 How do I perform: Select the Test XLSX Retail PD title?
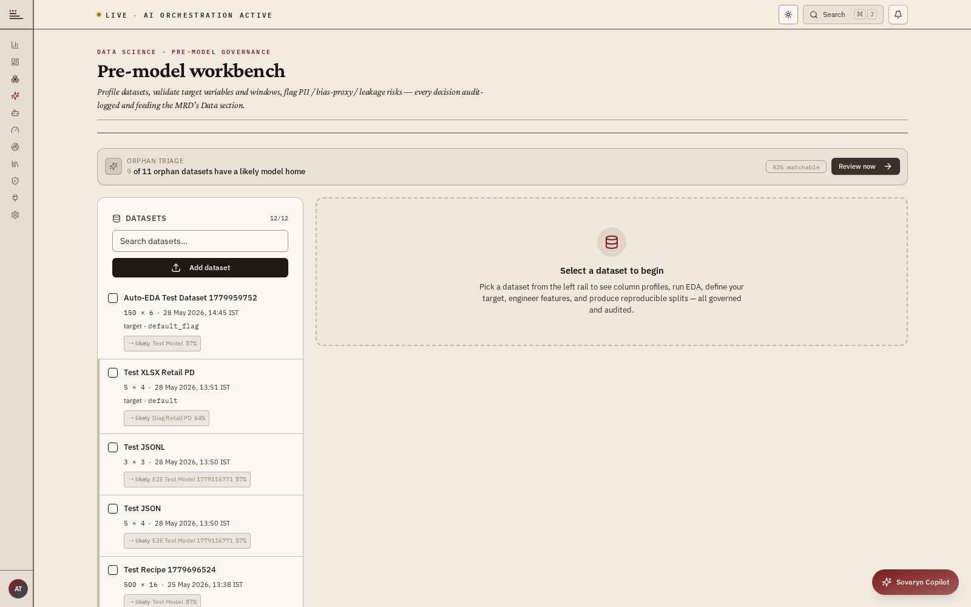click(159, 373)
